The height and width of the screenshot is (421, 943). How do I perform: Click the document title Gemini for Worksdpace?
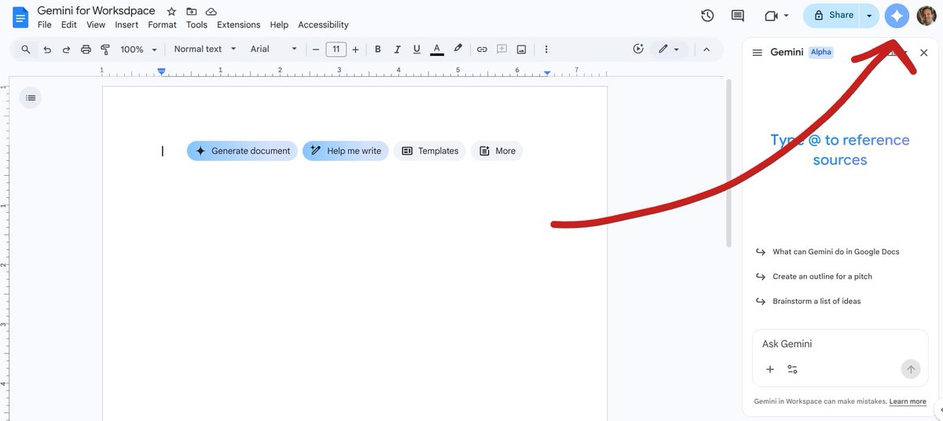(96, 11)
